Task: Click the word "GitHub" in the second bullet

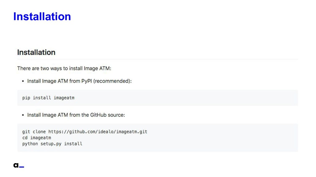Action: 98,115
